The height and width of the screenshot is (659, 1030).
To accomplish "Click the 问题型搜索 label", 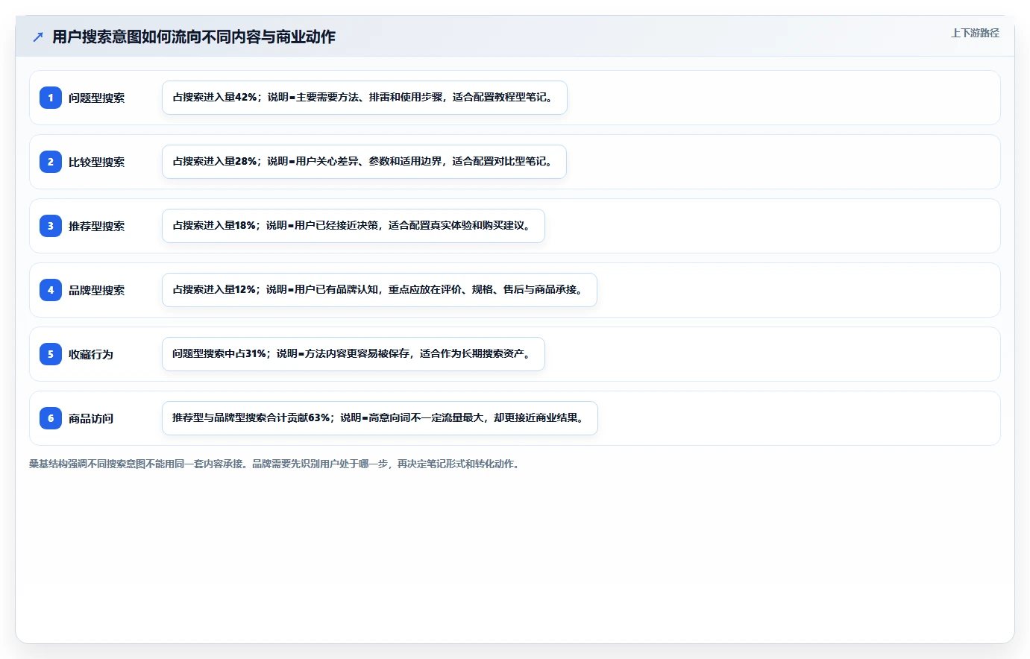I will point(97,98).
